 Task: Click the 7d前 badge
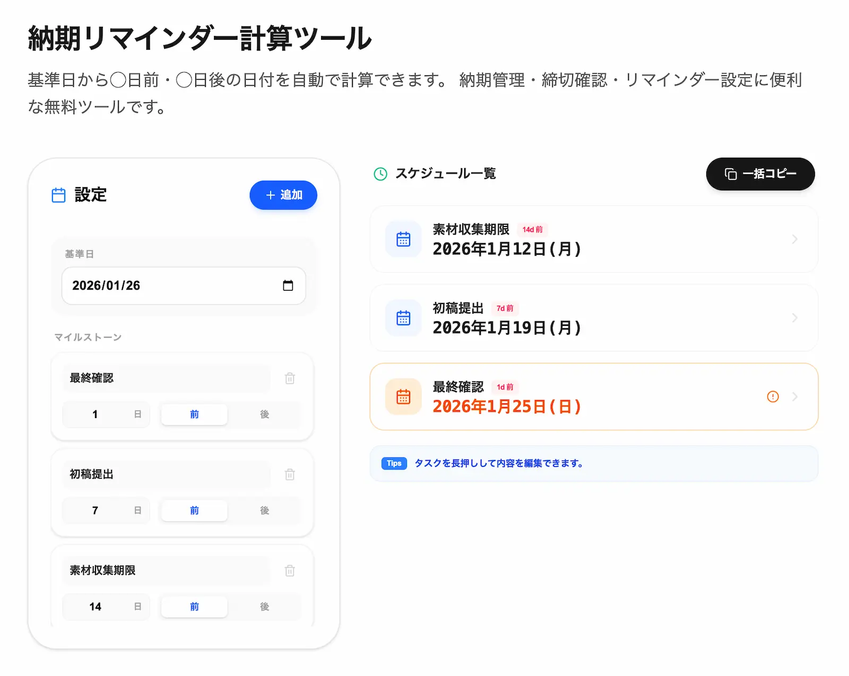(505, 308)
